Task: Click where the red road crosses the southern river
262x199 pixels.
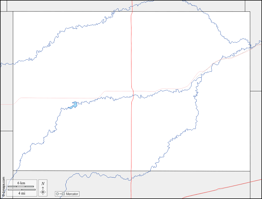Action: pos(131,179)
